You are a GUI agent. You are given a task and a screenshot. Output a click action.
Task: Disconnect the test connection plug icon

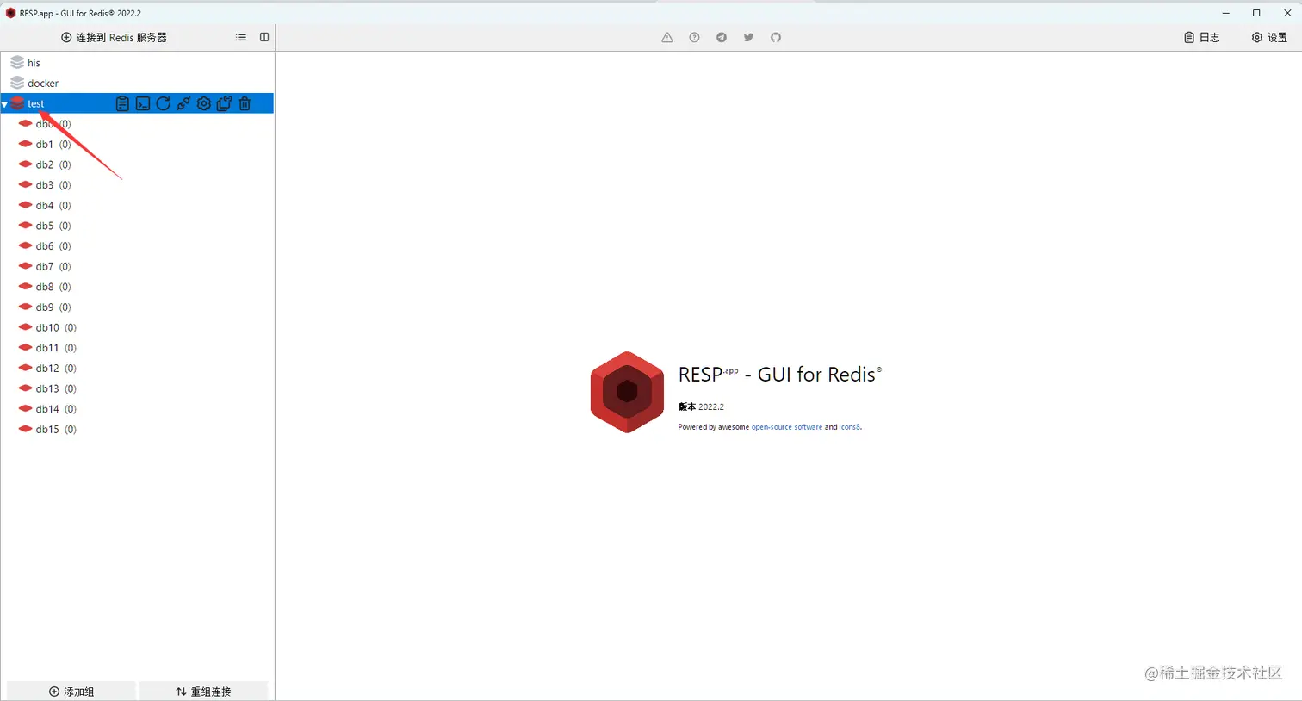(183, 103)
